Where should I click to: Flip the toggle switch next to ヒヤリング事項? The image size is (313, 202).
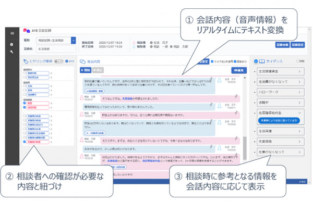58,61
